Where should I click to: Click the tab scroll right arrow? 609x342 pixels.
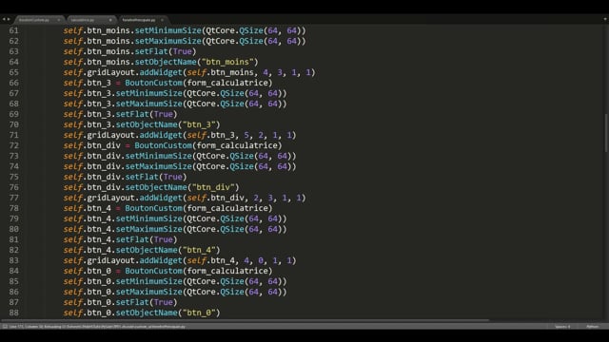click(9, 19)
